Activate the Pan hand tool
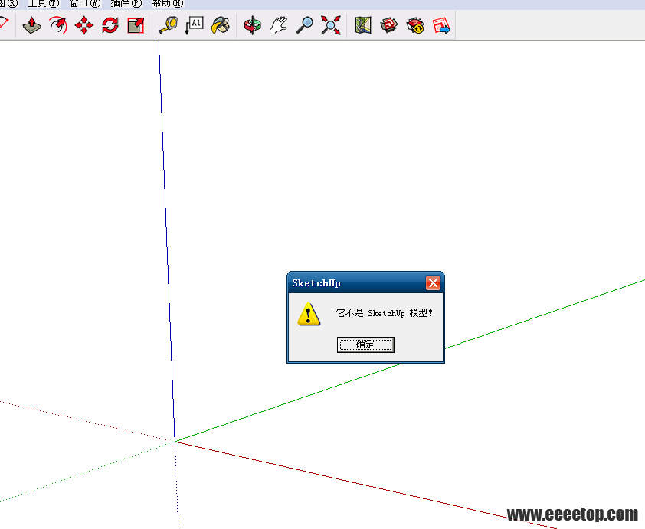The image size is (645, 529). pyautogui.click(x=278, y=25)
